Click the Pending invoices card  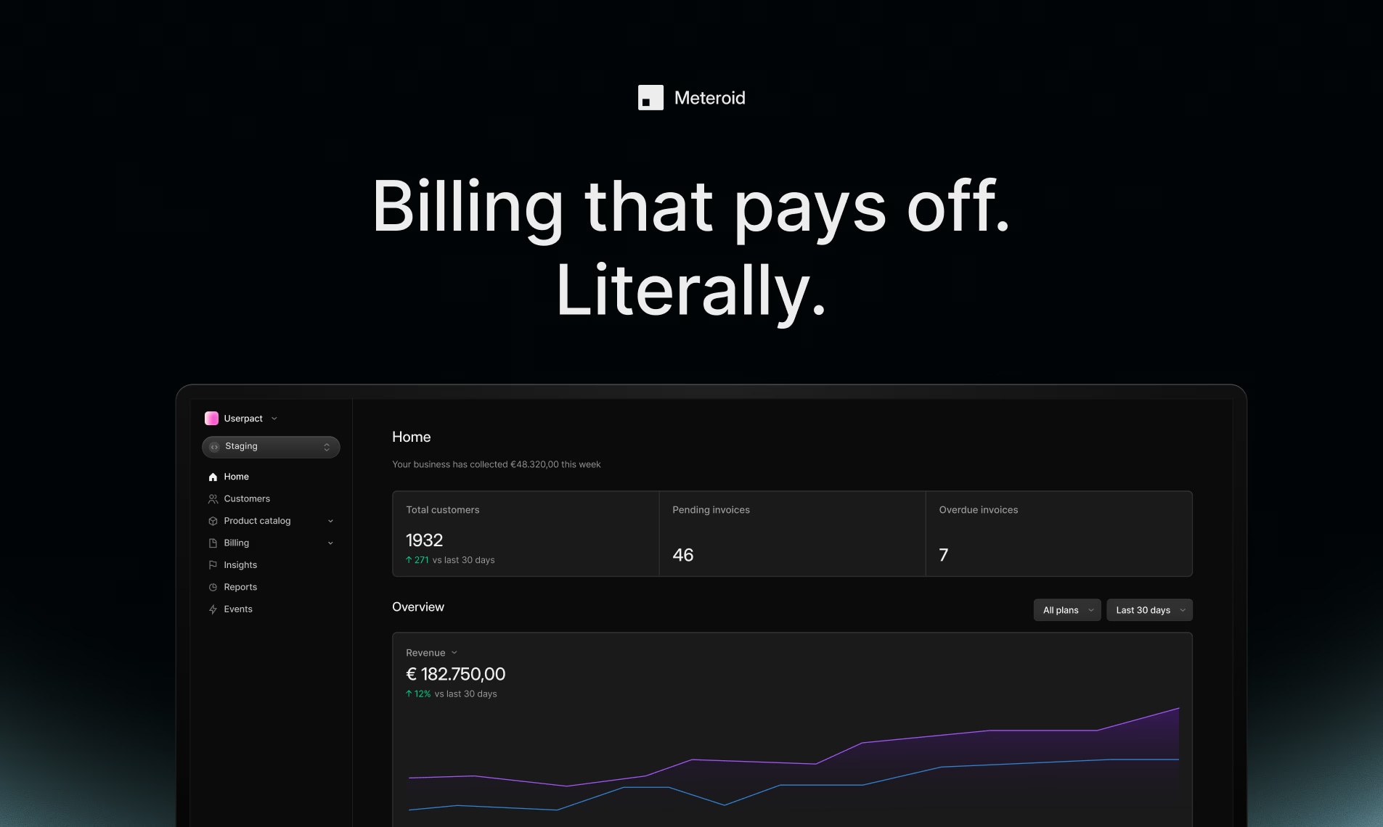pyautogui.click(x=792, y=534)
